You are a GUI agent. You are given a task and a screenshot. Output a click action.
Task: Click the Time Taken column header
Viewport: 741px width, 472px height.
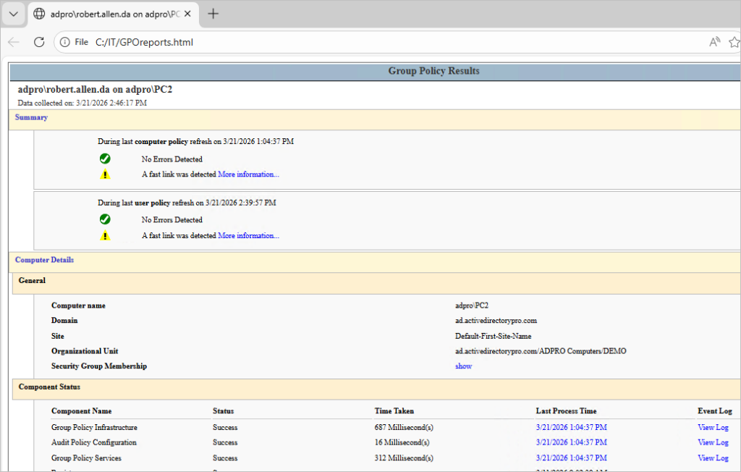[394, 411]
